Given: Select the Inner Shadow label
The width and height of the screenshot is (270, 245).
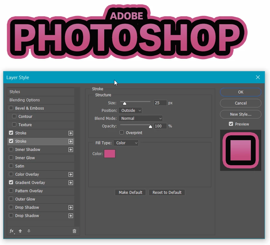Looking at the screenshot, I should click(x=27, y=150).
